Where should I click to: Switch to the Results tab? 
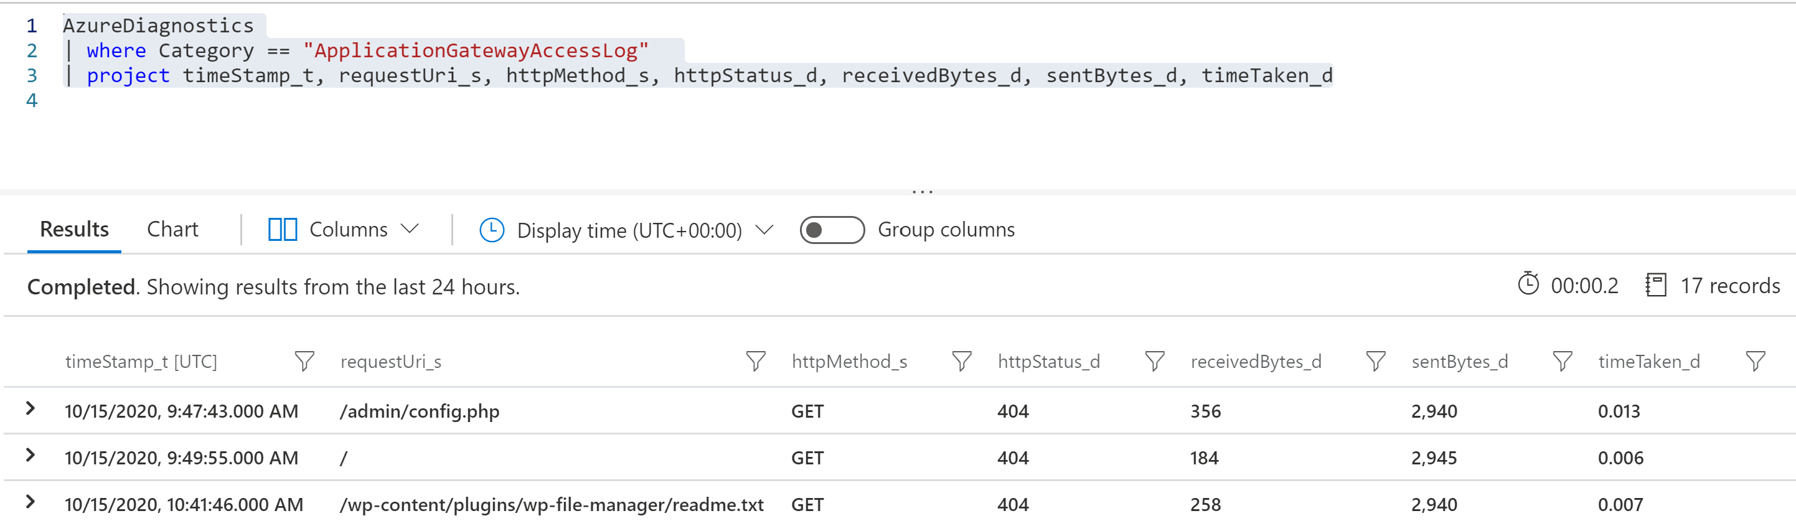74,230
